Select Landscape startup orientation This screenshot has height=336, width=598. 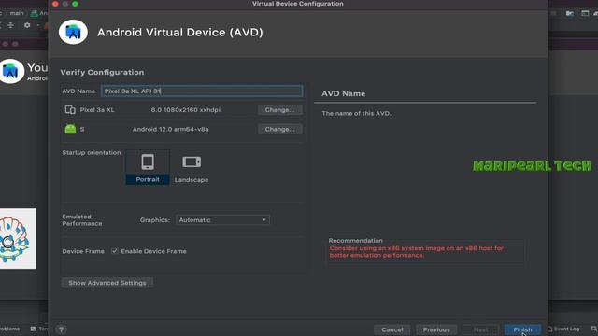click(192, 168)
